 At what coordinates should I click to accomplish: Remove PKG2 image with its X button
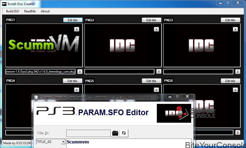(x=156, y=29)
